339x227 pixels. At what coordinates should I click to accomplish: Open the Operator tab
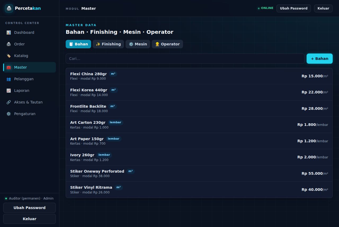coord(167,44)
